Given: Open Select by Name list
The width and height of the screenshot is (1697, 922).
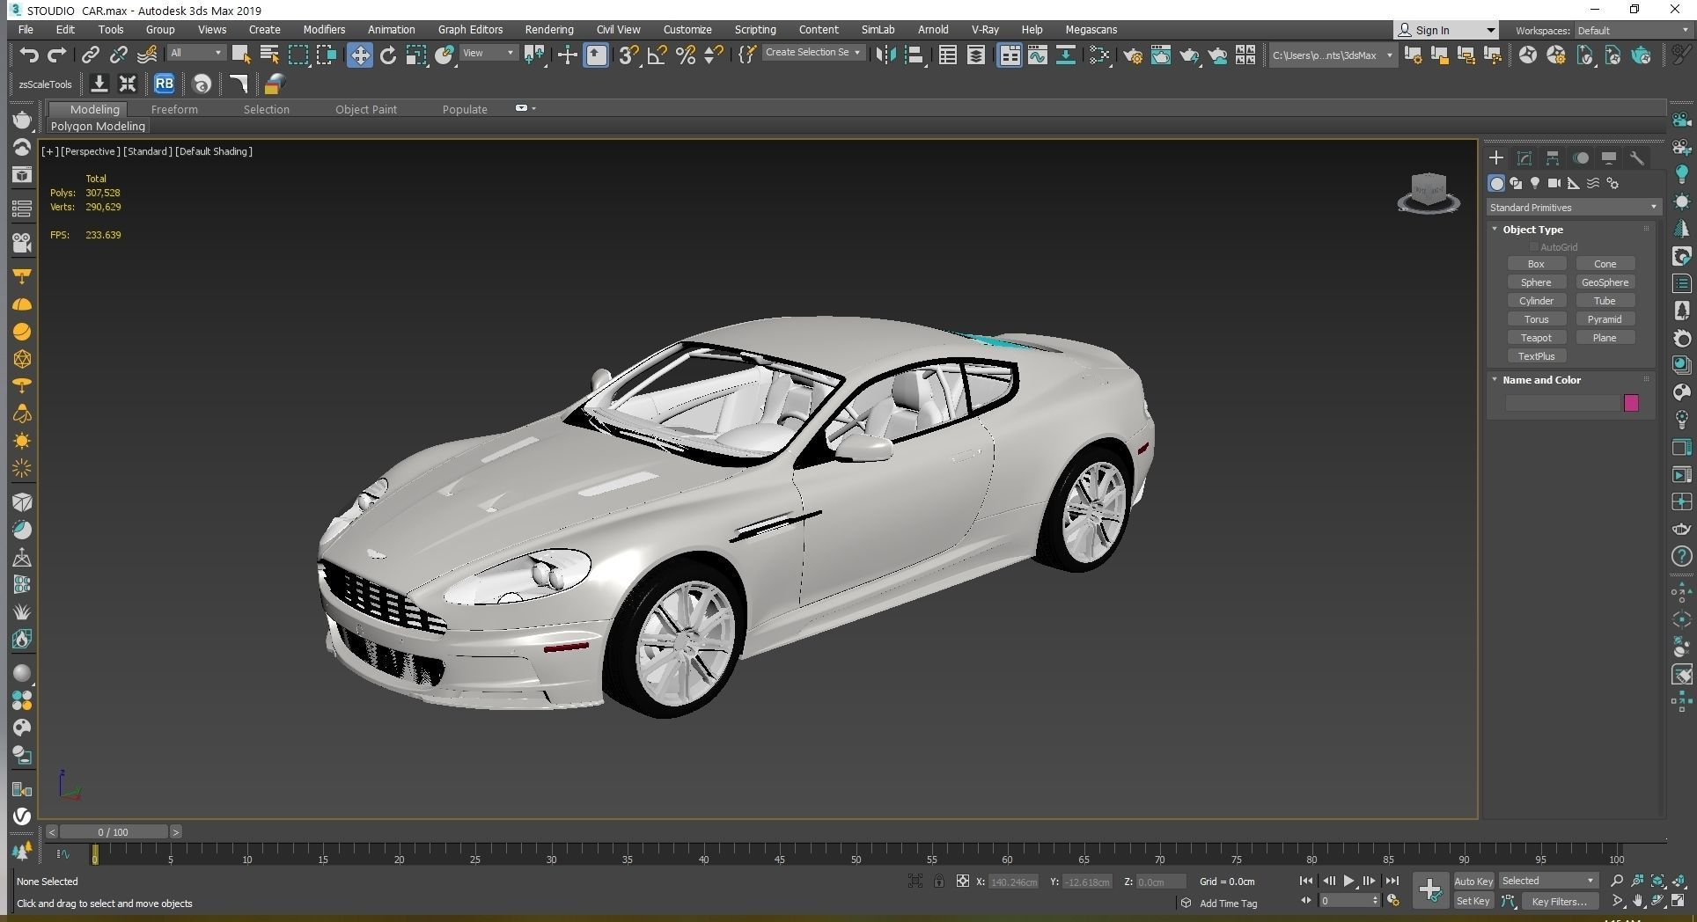Looking at the screenshot, I should (x=269, y=55).
